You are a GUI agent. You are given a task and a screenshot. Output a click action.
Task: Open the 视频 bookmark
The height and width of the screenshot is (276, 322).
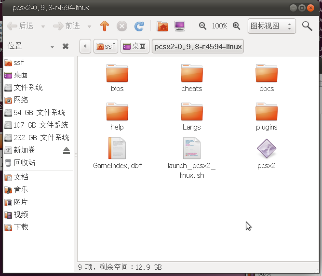tap(39, 215)
